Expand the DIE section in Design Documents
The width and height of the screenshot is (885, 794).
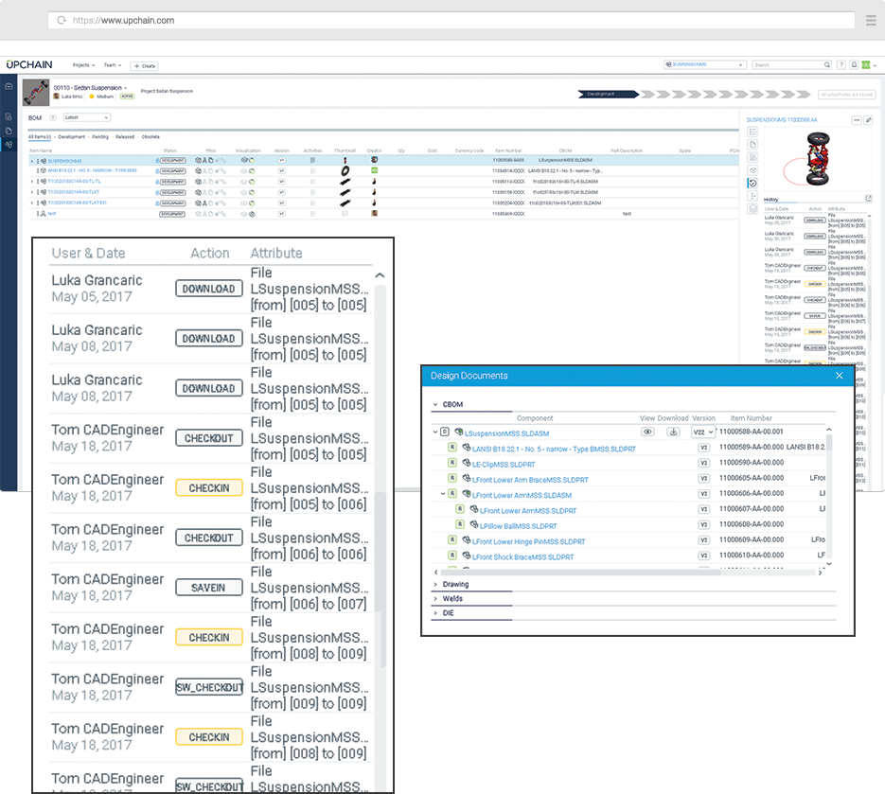[x=435, y=613]
